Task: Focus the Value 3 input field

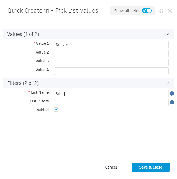Action: (111, 62)
